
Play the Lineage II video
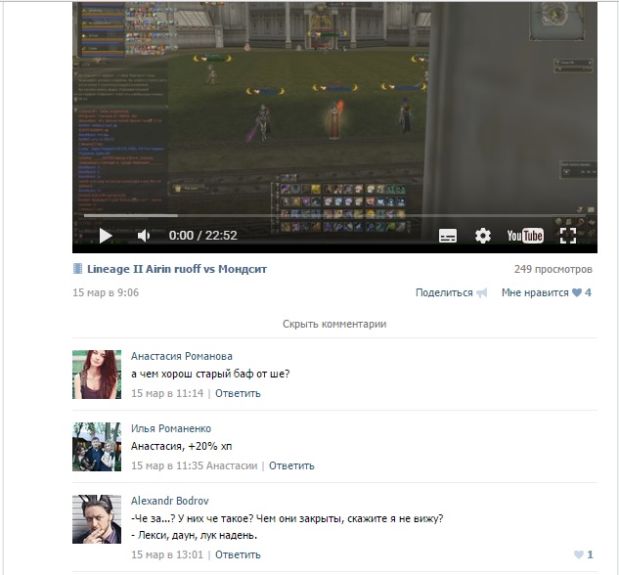click(x=106, y=236)
